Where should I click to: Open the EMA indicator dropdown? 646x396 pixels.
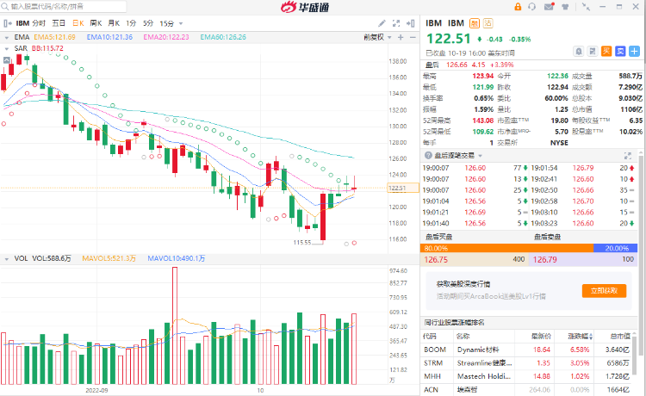coord(7,38)
